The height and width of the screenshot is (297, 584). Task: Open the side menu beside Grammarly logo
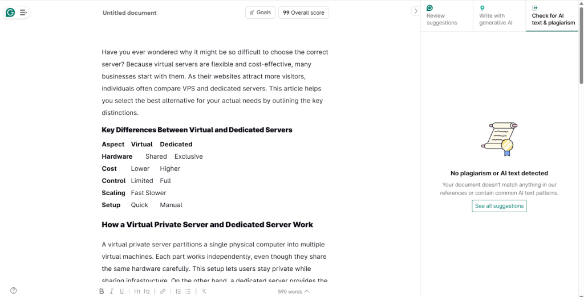coord(23,12)
